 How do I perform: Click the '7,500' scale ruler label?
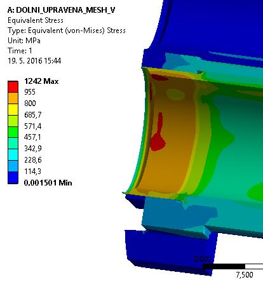click(245, 275)
